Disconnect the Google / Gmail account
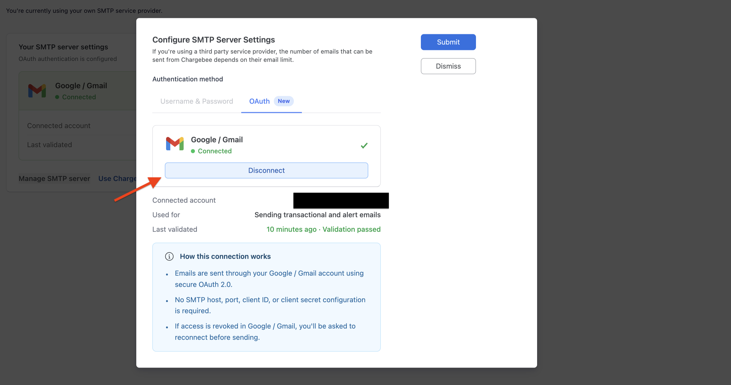 coord(266,170)
